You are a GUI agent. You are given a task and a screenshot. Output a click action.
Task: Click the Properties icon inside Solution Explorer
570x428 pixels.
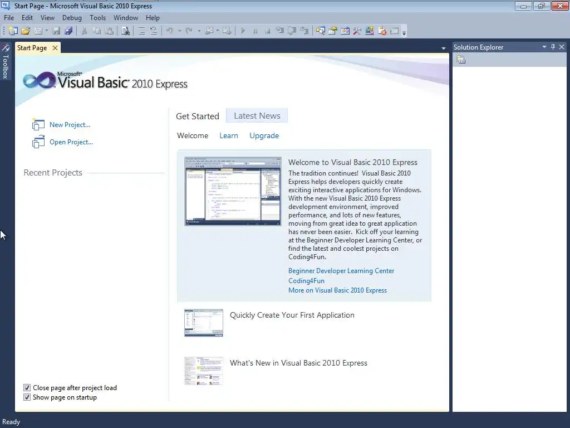coord(461,60)
